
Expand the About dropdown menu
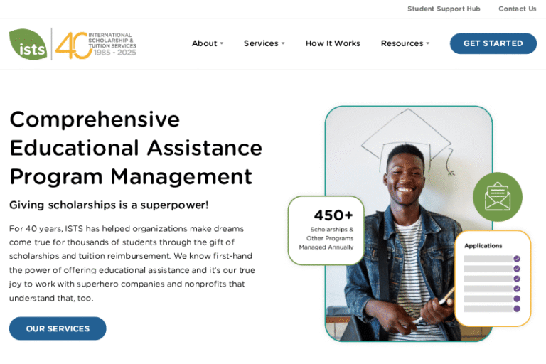click(x=207, y=43)
